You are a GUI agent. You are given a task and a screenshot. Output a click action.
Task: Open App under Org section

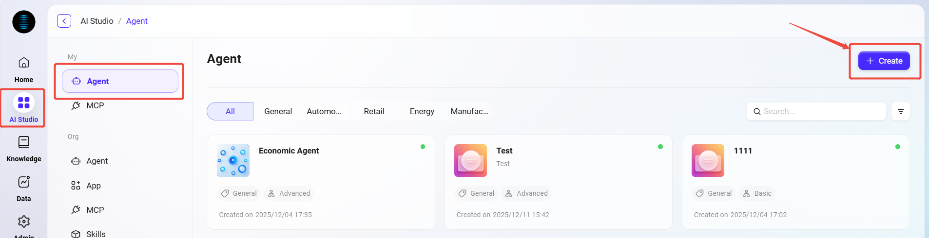point(93,186)
